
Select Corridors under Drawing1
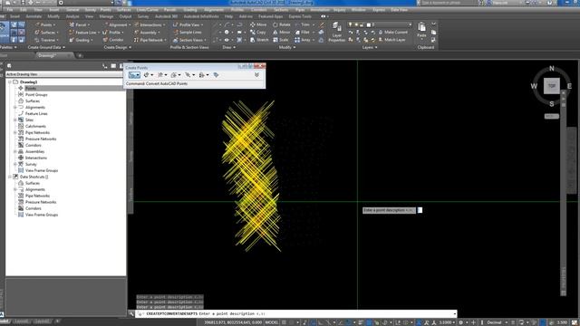coord(34,145)
